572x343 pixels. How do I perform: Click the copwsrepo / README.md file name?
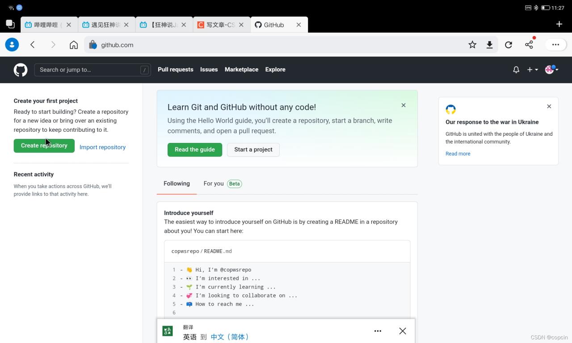tap(202, 251)
